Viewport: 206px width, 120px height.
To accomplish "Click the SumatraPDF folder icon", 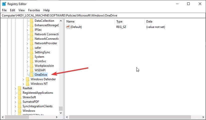I will tap(19, 102).
